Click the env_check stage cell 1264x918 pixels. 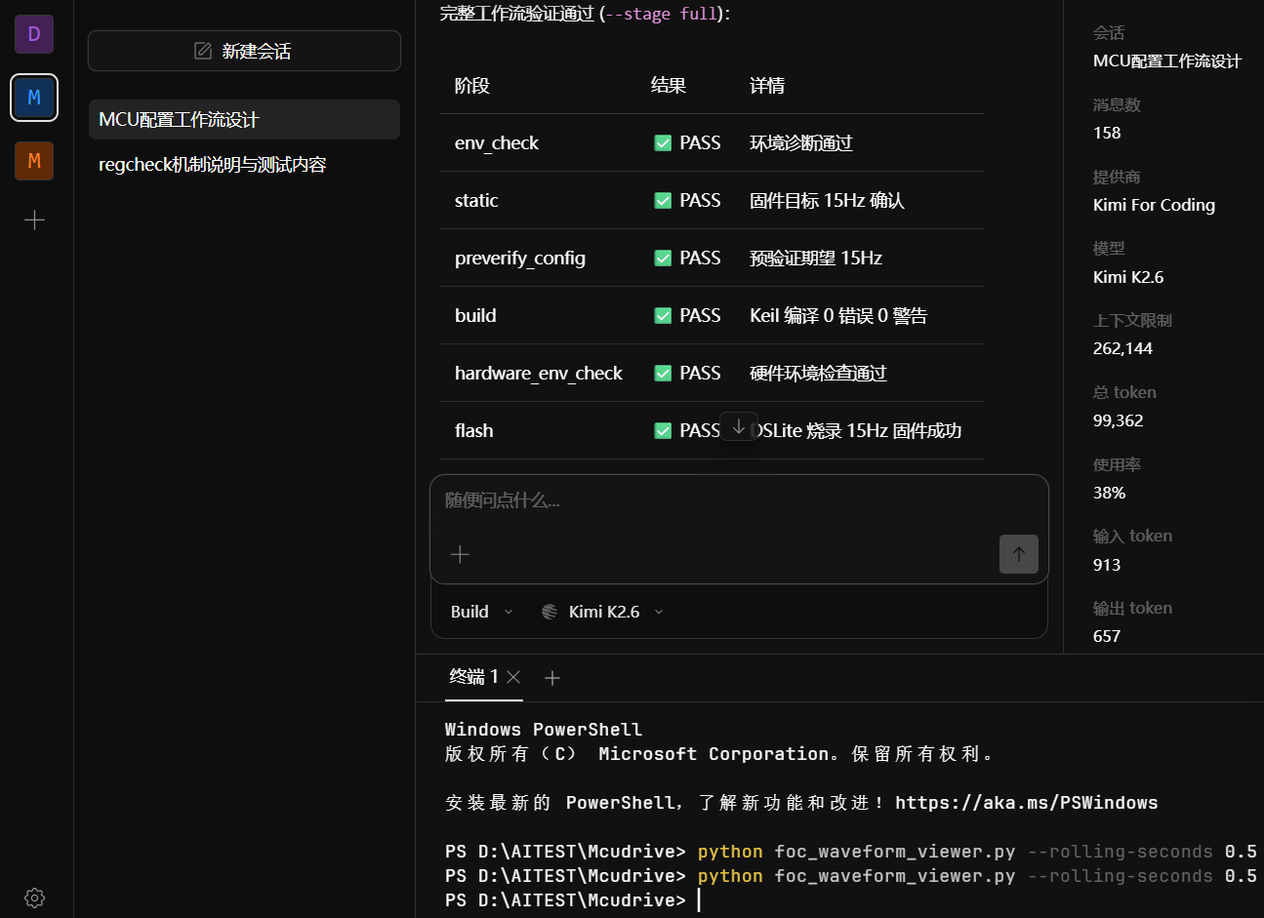click(x=497, y=143)
